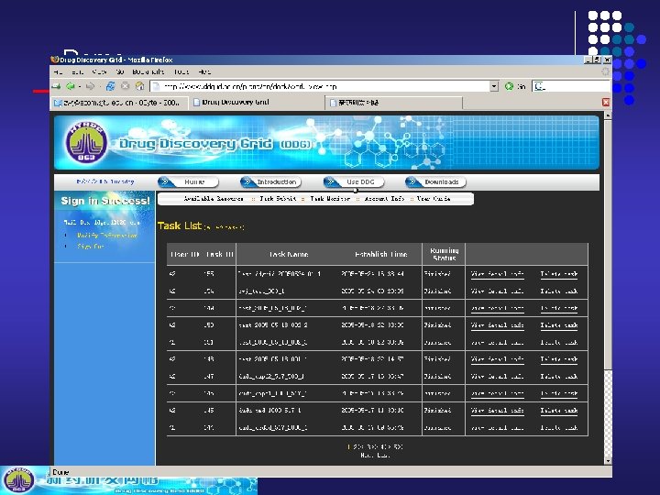This screenshot has height=495, width=660.
Task: Open the Tools menu
Action: point(181,72)
